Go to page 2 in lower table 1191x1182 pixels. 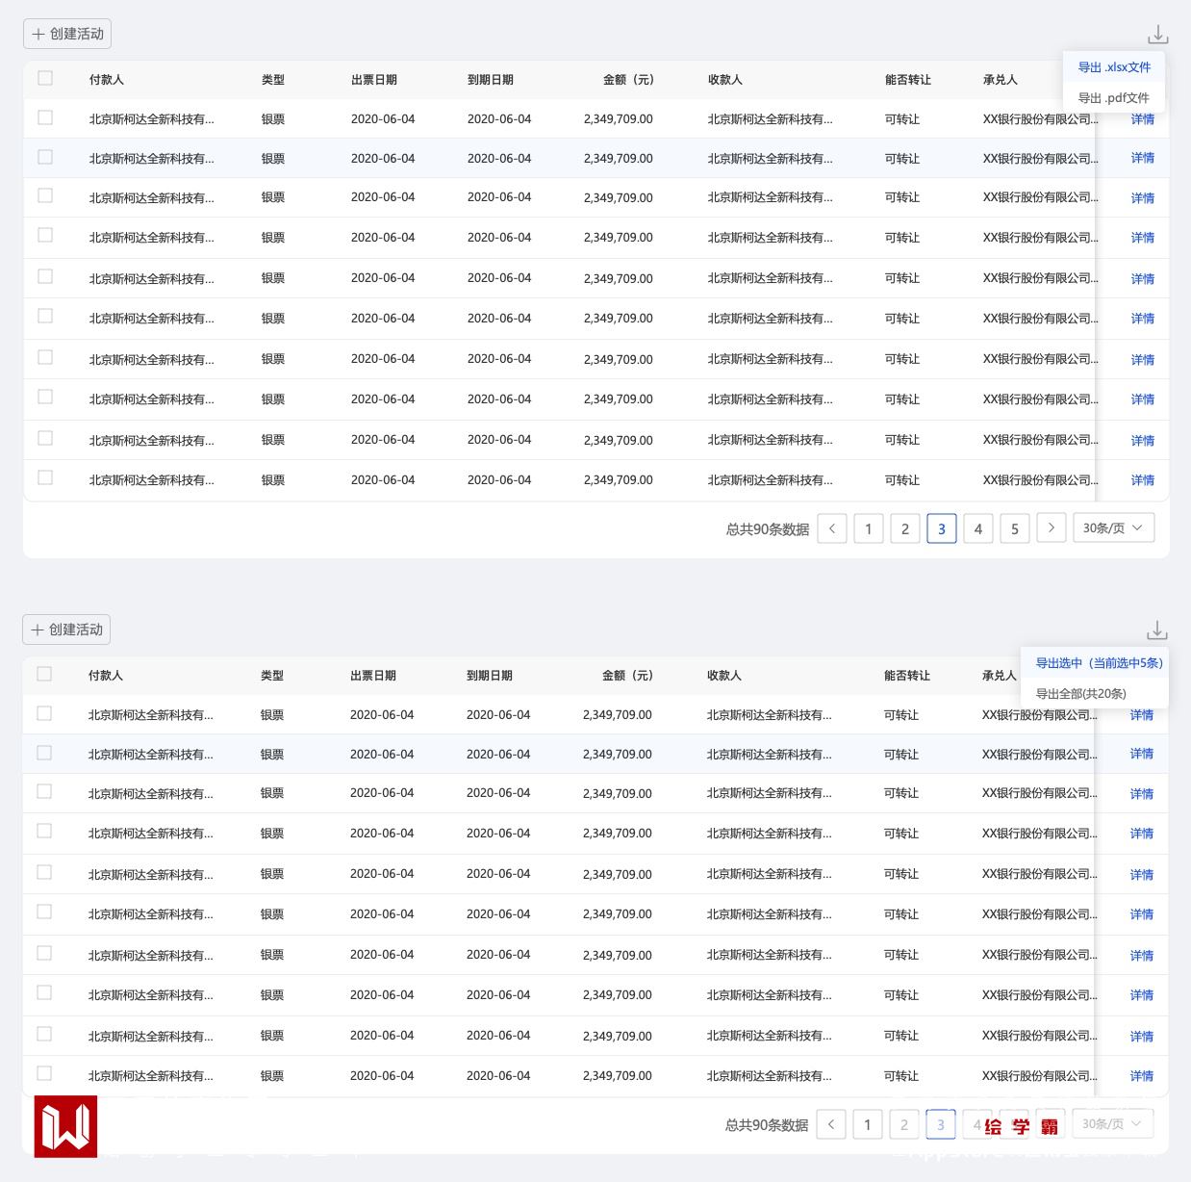click(x=904, y=1124)
